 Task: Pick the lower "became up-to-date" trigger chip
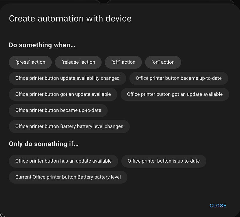[x=58, y=110]
